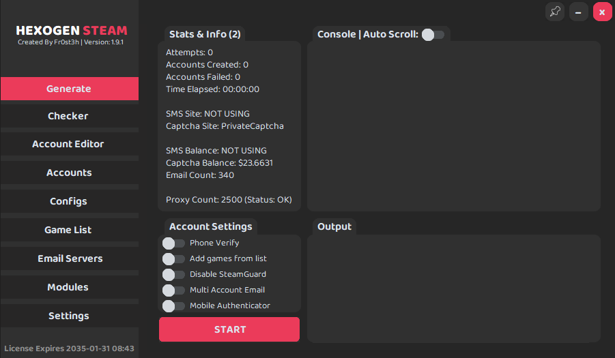The image size is (615, 358).
Task: Pin the window with the pin icon
Action: point(555,12)
